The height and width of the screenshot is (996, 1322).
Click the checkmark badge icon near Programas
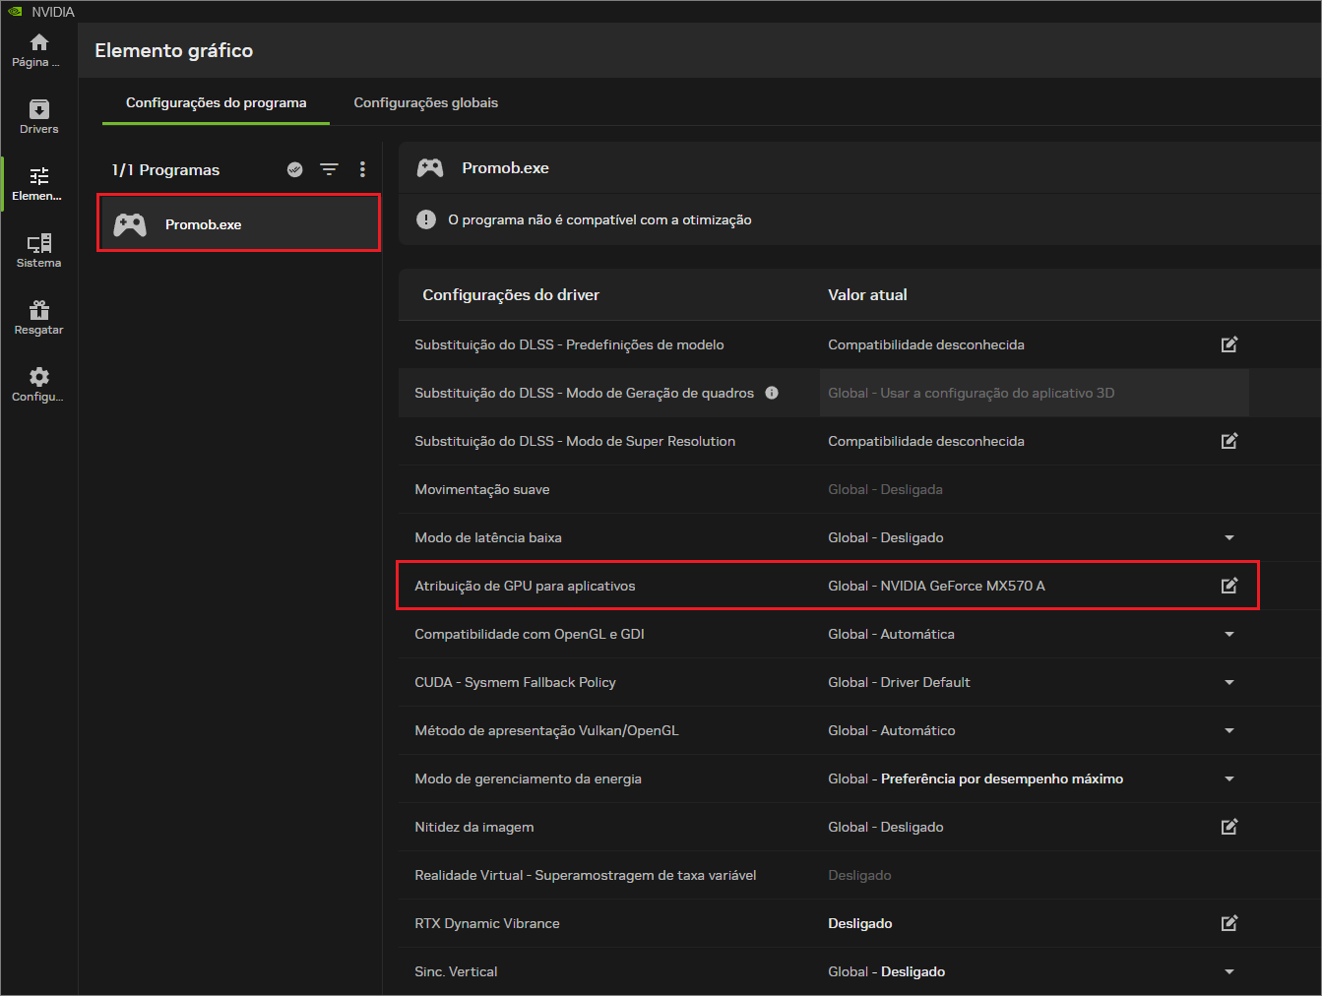294,169
